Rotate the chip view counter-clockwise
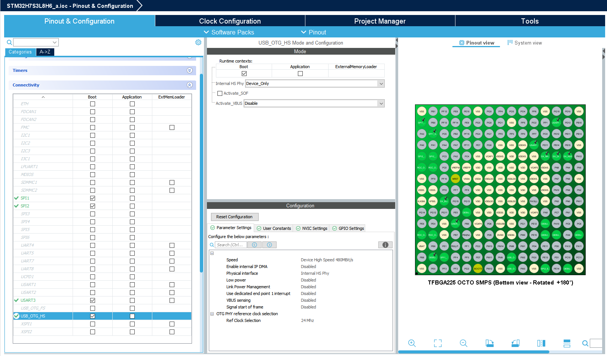Viewport: 607px width, 356px height. [x=515, y=343]
